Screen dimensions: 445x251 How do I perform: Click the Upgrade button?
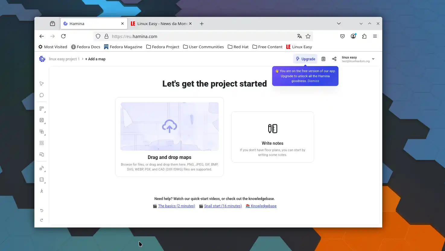click(305, 59)
